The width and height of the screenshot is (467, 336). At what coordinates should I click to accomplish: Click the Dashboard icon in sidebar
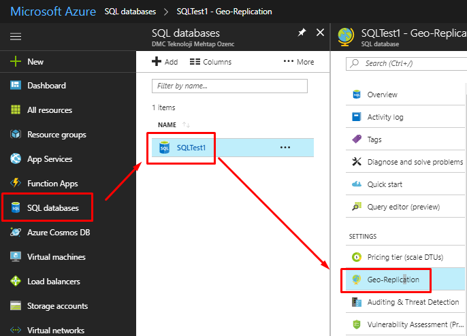pyautogui.click(x=16, y=86)
